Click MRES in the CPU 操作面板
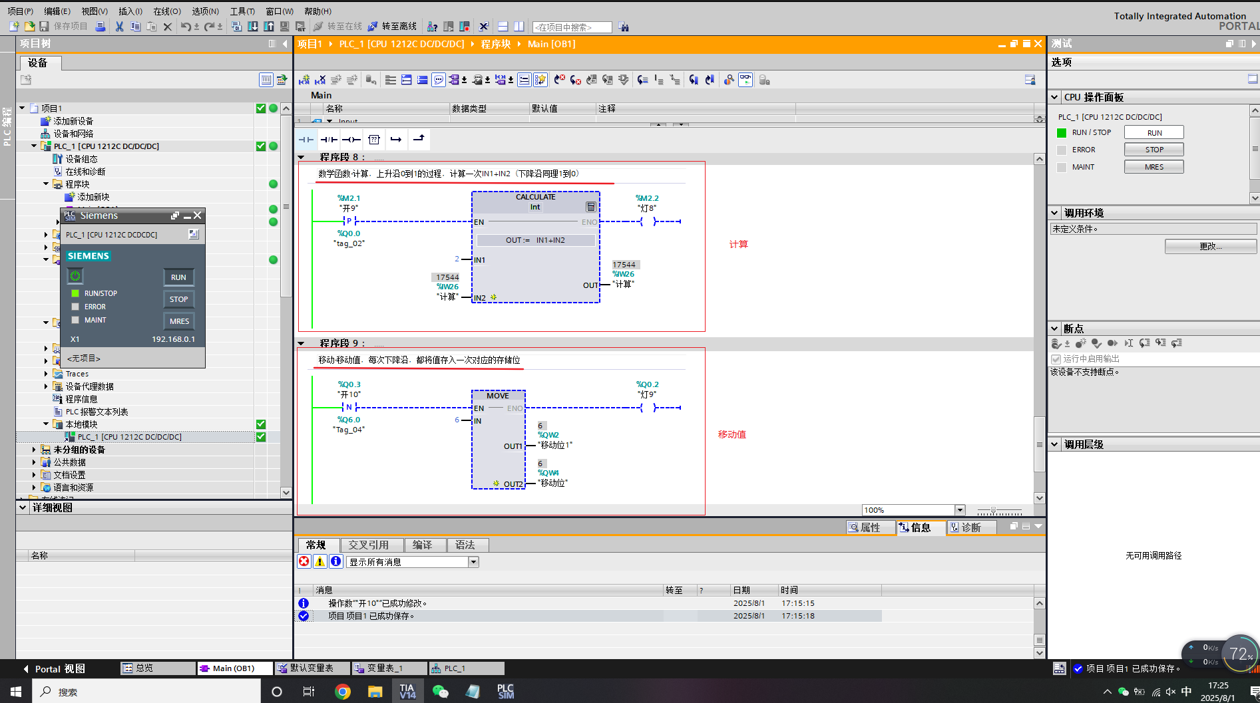 (x=1154, y=167)
